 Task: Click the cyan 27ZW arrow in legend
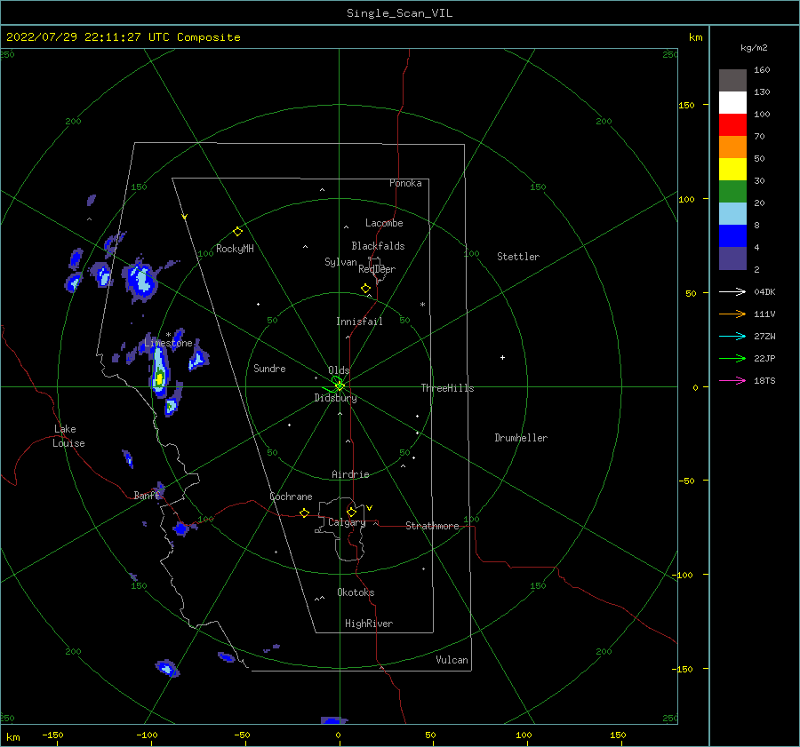pyautogui.click(x=732, y=336)
